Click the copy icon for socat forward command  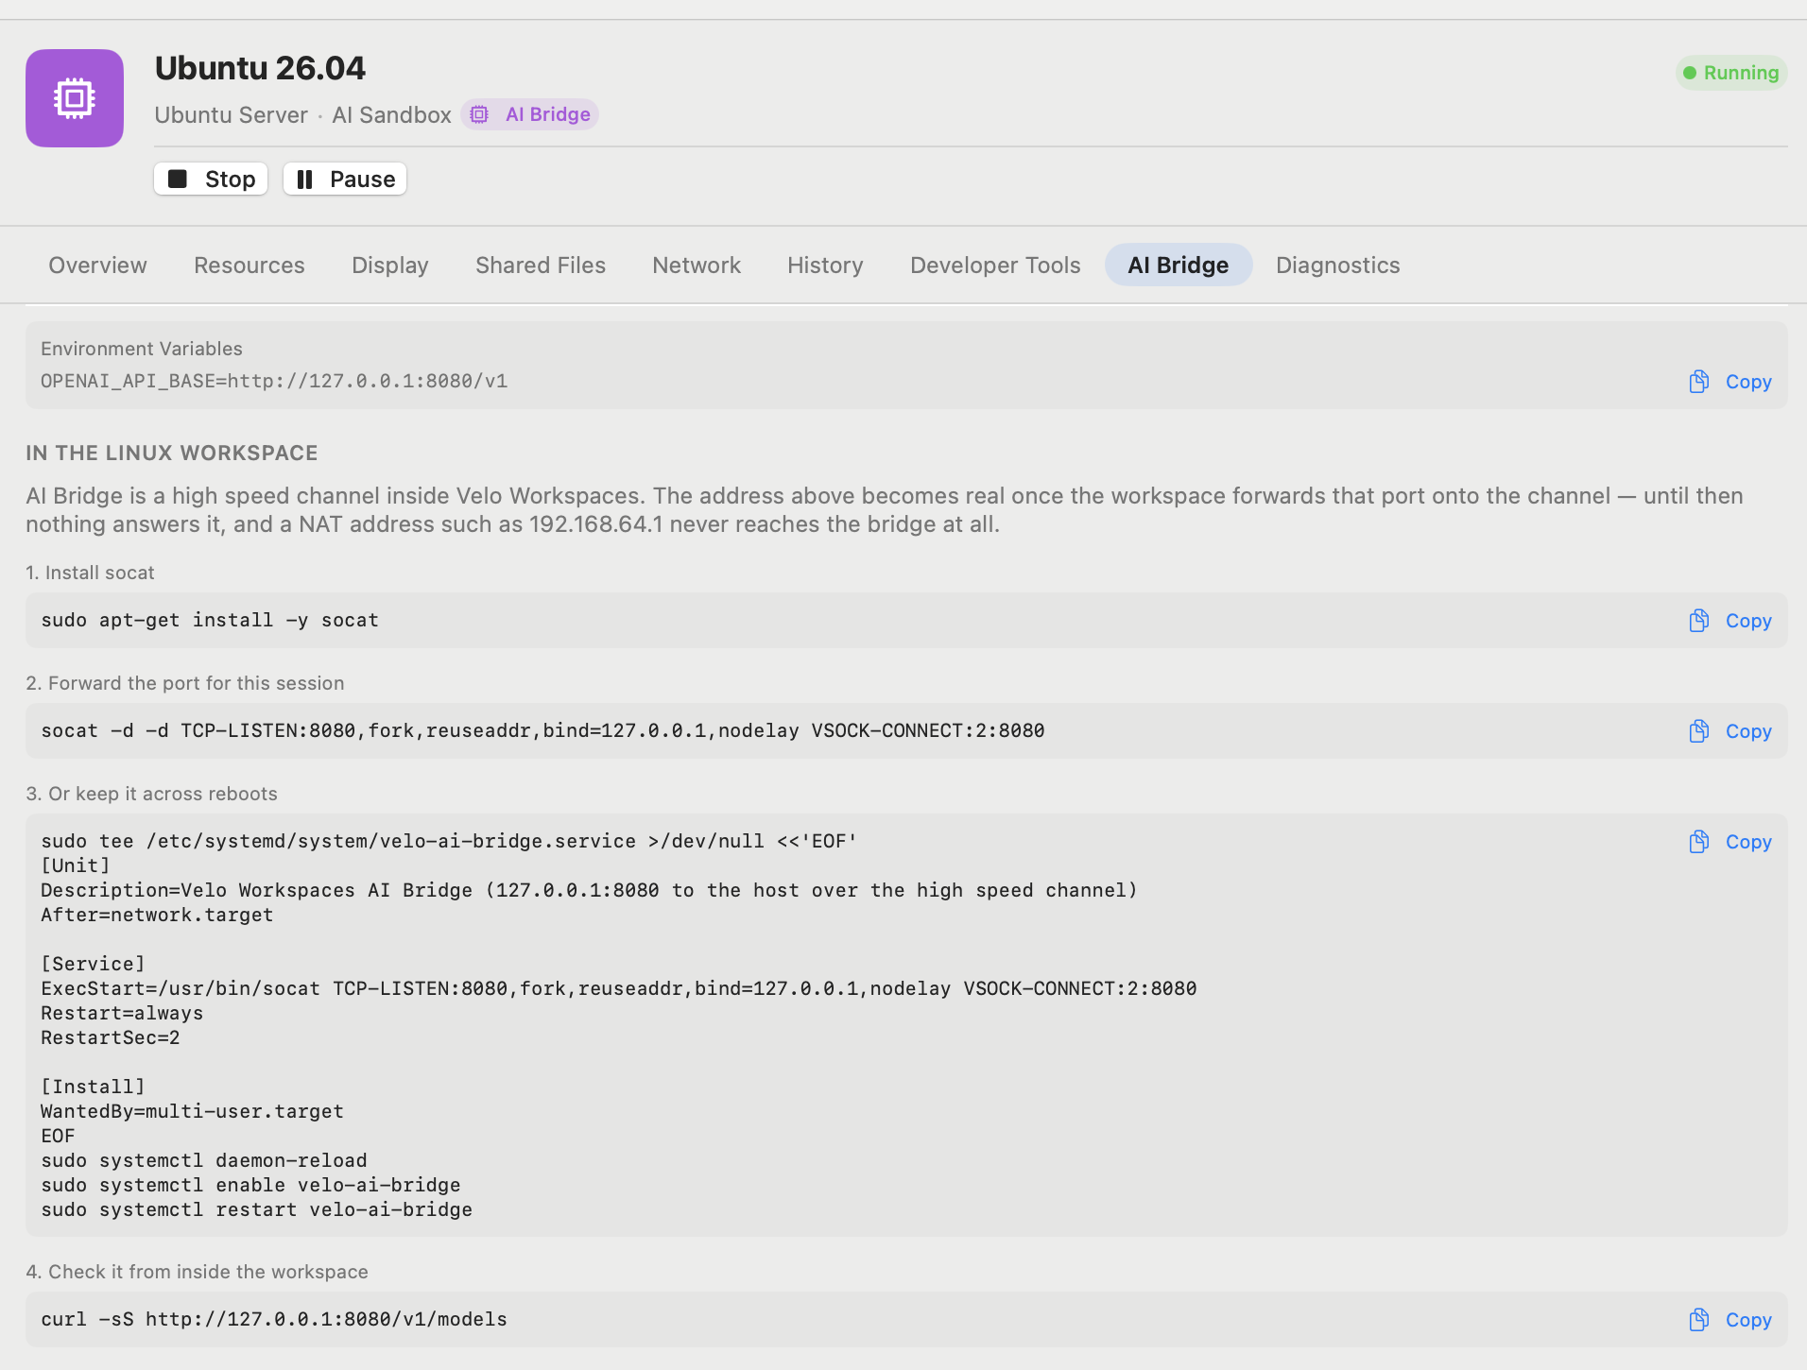click(1699, 731)
